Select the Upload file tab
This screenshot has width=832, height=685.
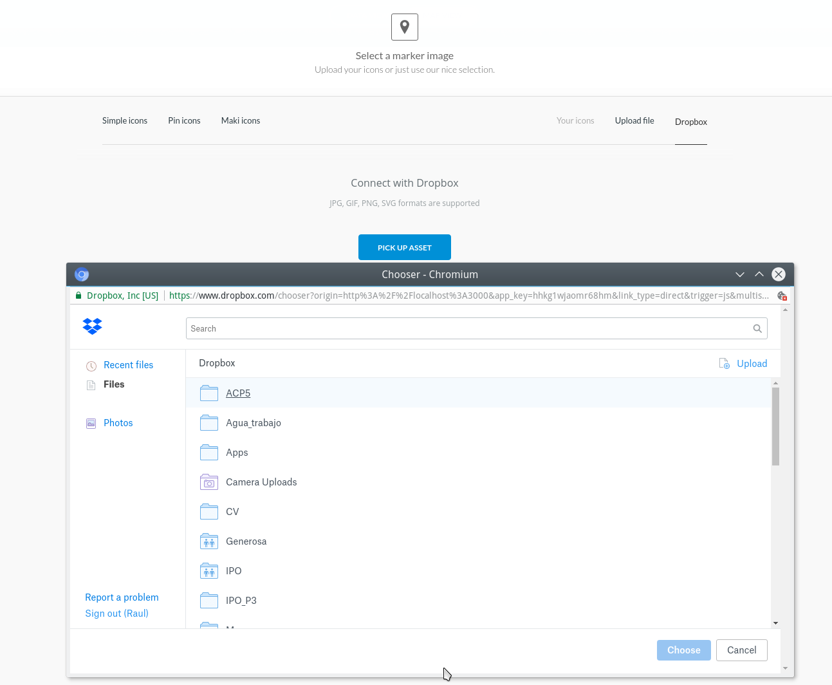[x=634, y=120]
